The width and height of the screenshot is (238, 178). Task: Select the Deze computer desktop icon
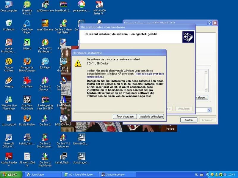[x=9, y=6]
